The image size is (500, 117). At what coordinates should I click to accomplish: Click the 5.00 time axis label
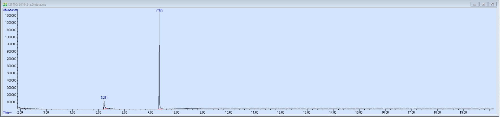pyautogui.click(x=98, y=112)
